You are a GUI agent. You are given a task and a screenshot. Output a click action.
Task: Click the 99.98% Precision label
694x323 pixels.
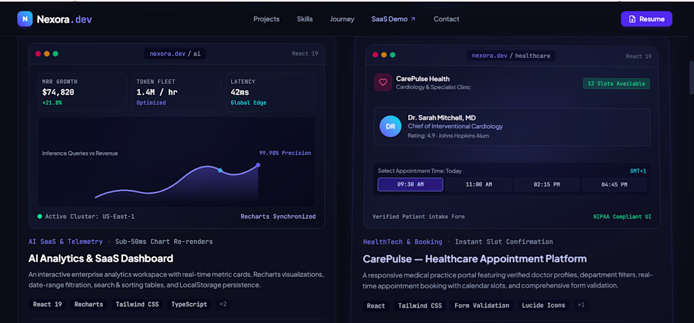click(x=285, y=153)
